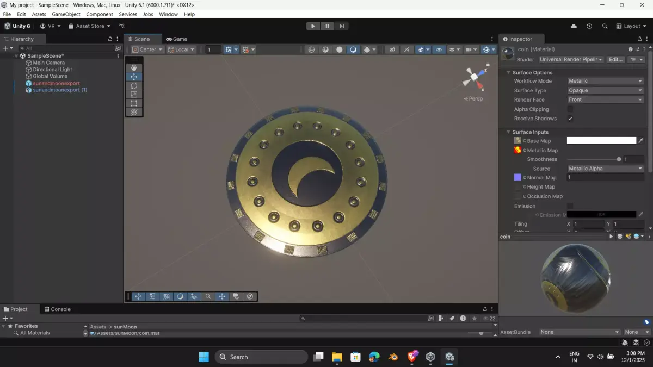Open the version control branch icon
Viewport: 653px width, 367px height.
pos(121,26)
